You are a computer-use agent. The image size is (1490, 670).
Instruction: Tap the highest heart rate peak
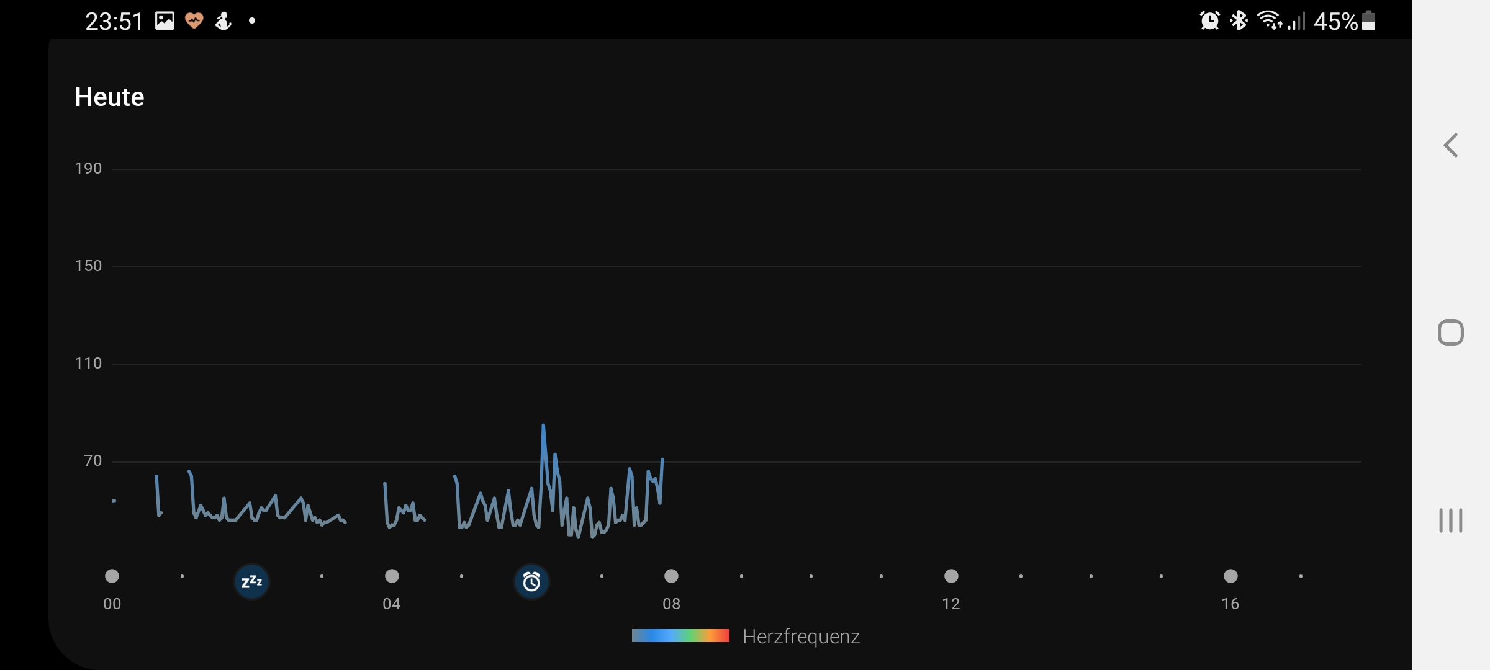click(543, 426)
